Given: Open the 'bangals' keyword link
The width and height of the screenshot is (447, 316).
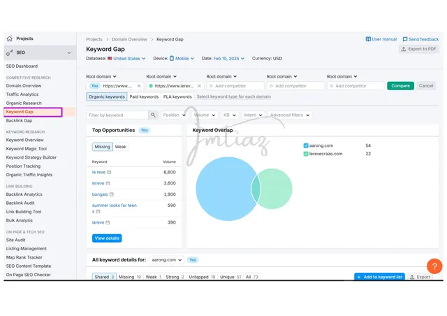Looking at the screenshot, I should pos(100,194).
